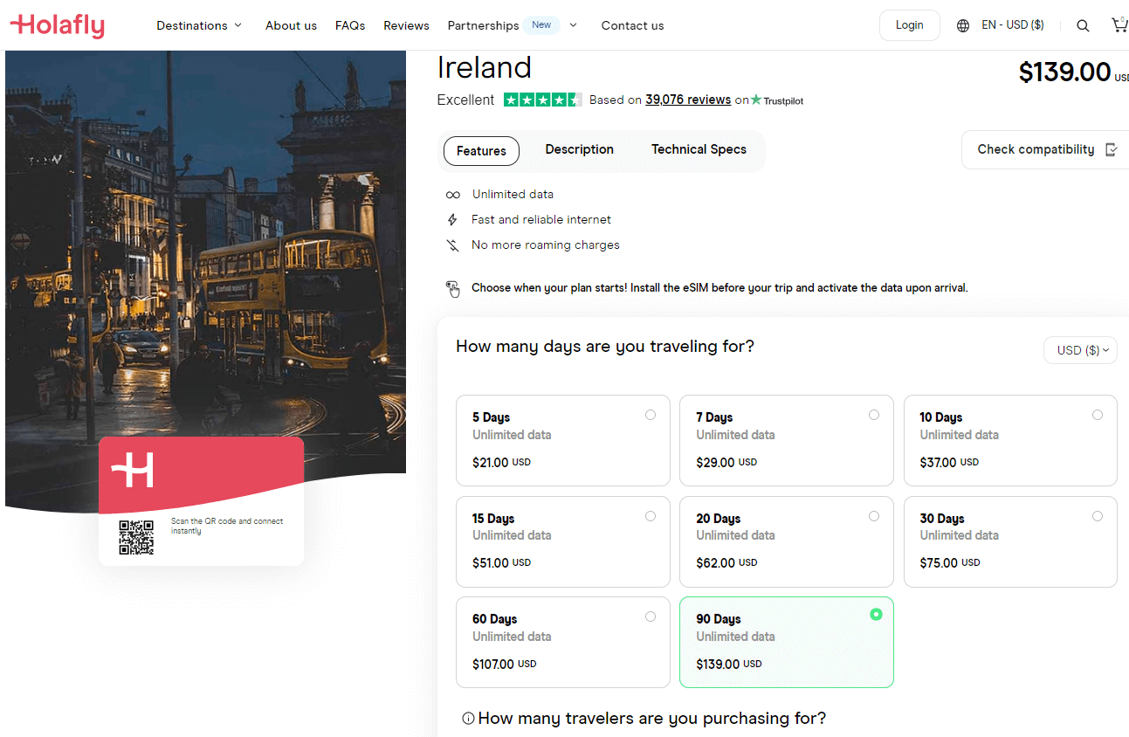The image size is (1129, 737).
Task: Open the About us page
Action: click(291, 25)
